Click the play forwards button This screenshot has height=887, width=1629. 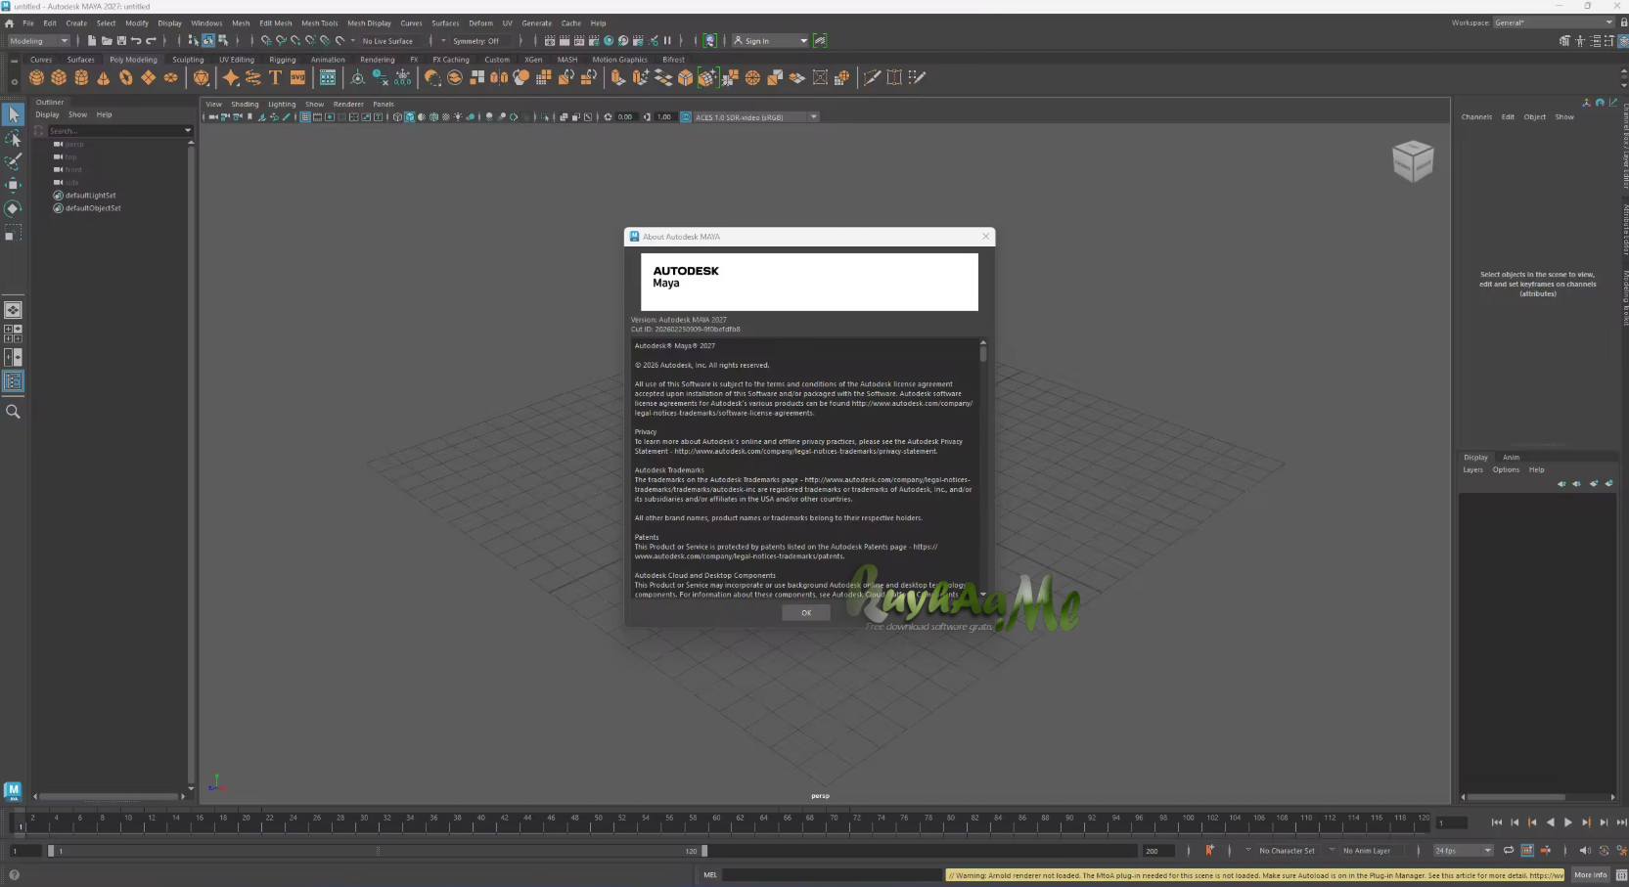coord(1567,822)
